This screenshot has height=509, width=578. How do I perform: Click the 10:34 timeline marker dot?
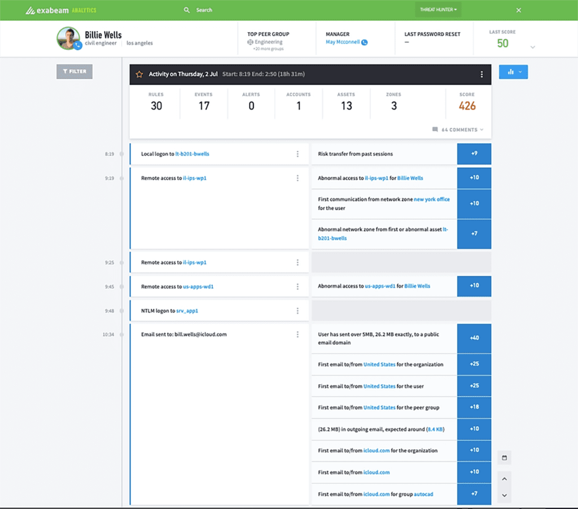point(122,334)
